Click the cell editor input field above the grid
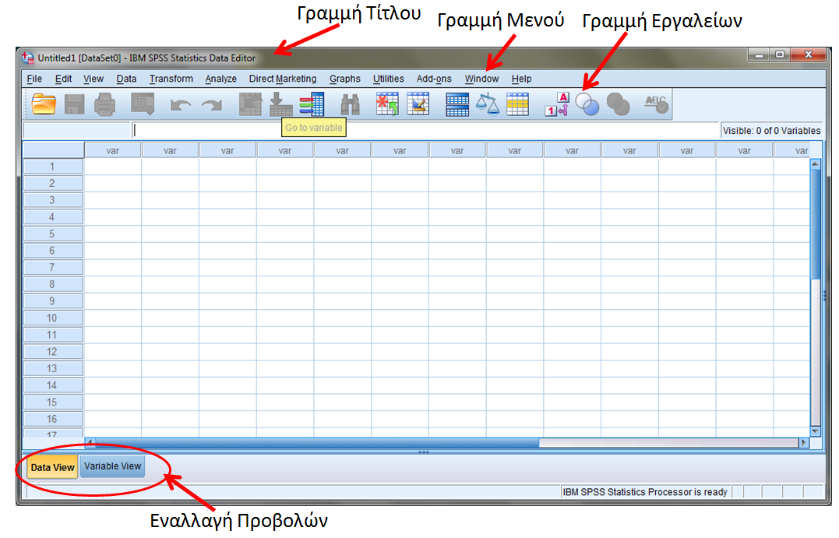This screenshot has width=839, height=538. (x=425, y=130)
